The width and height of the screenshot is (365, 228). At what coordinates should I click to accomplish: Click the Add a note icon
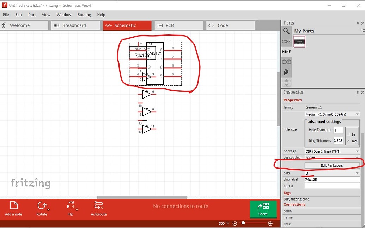pyautogui.click(x=13, y=205)
